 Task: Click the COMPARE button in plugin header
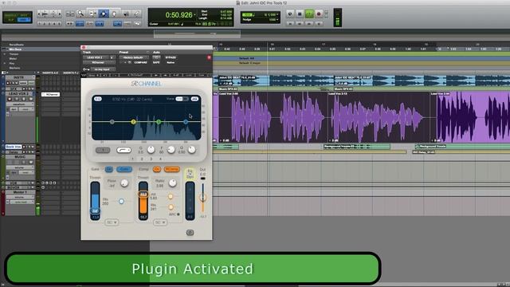coord(140,62)
